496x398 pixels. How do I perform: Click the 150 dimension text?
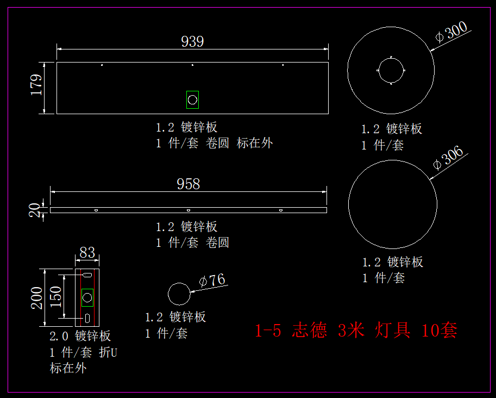[x=55, y=297]
